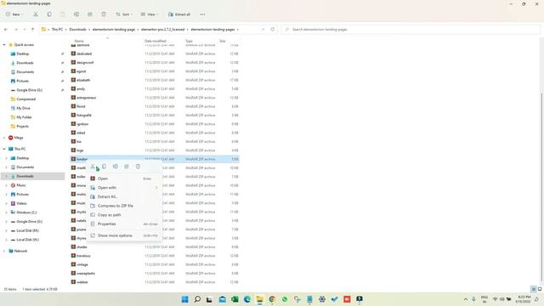The height and width of the screenshot is (306, 544).
Task: Collapse the This PC tree node
Action: coord(4,149)
